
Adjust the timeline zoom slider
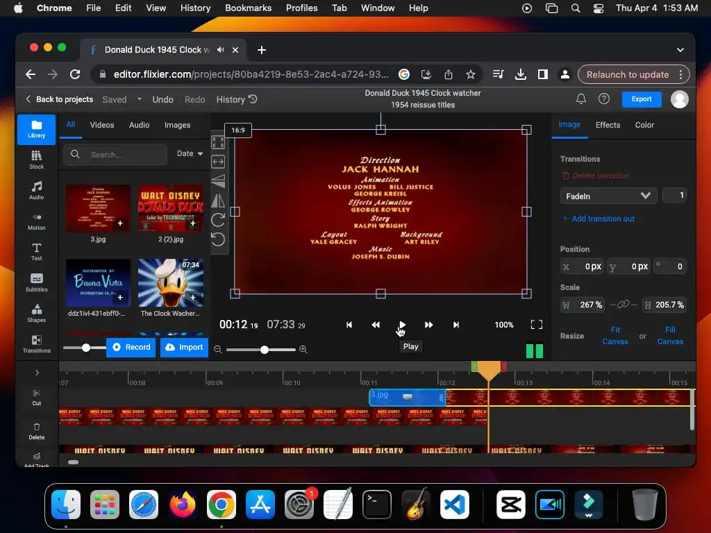(x=265, y=350)
